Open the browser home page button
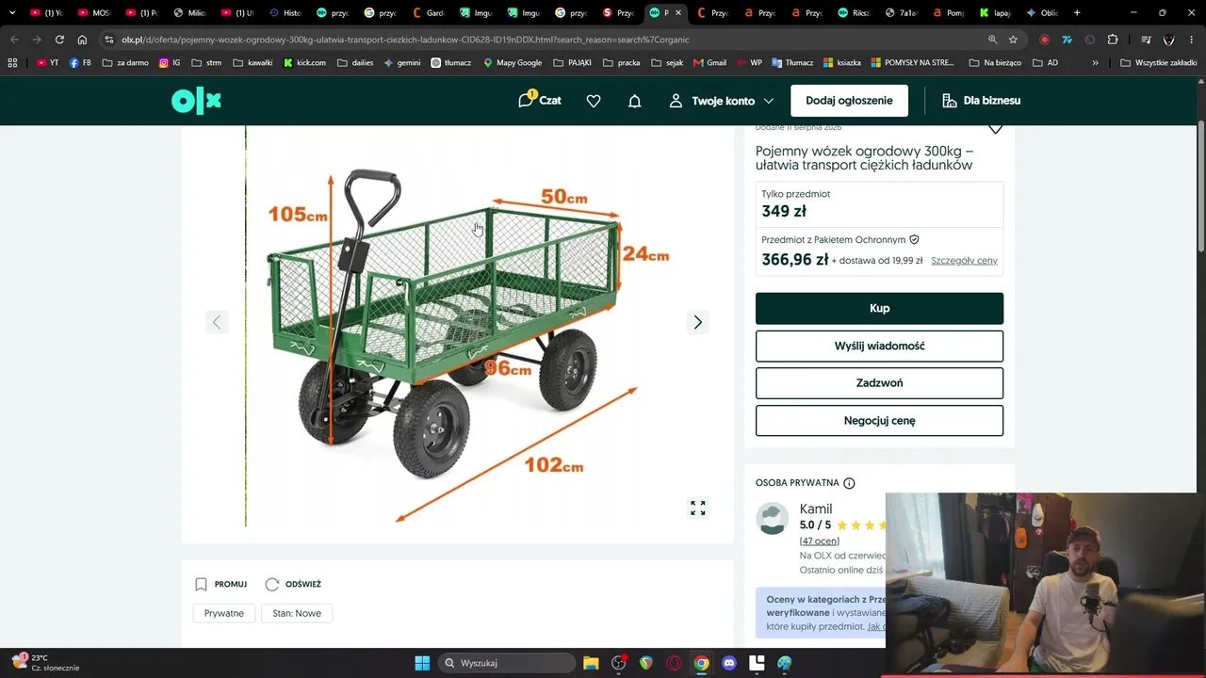The image size is (1206, 678). click(x=82, y=40)
